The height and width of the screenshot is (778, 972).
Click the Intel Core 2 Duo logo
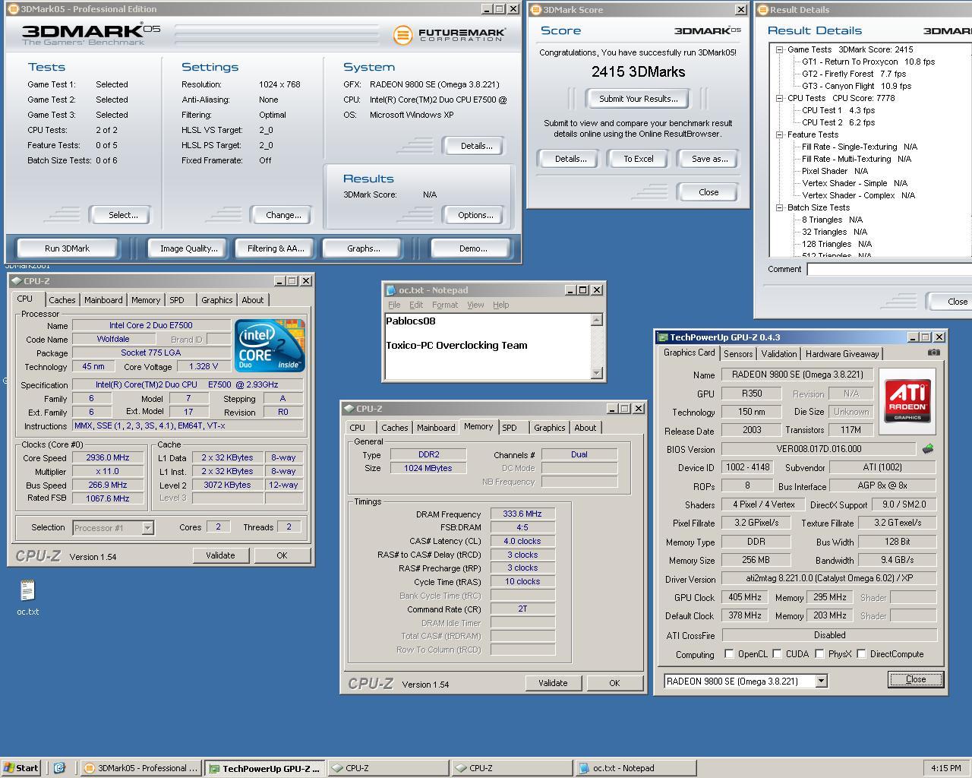tap(270, 346)
